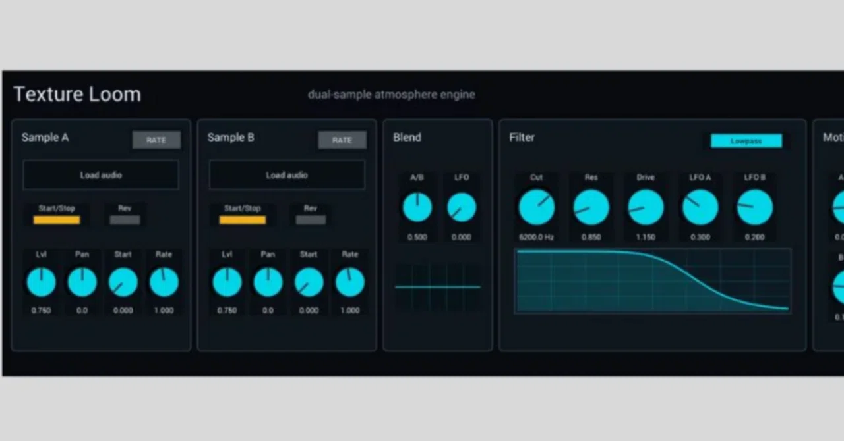Screen dimensions: 844x441
Task: Click the Sample A Lvl knob
Action: [41, 282]
